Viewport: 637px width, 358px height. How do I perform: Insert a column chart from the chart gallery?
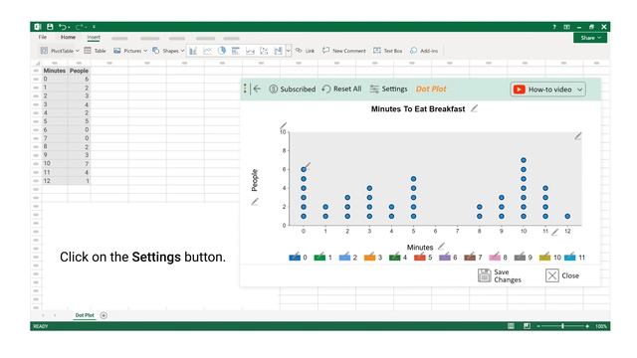193,51
